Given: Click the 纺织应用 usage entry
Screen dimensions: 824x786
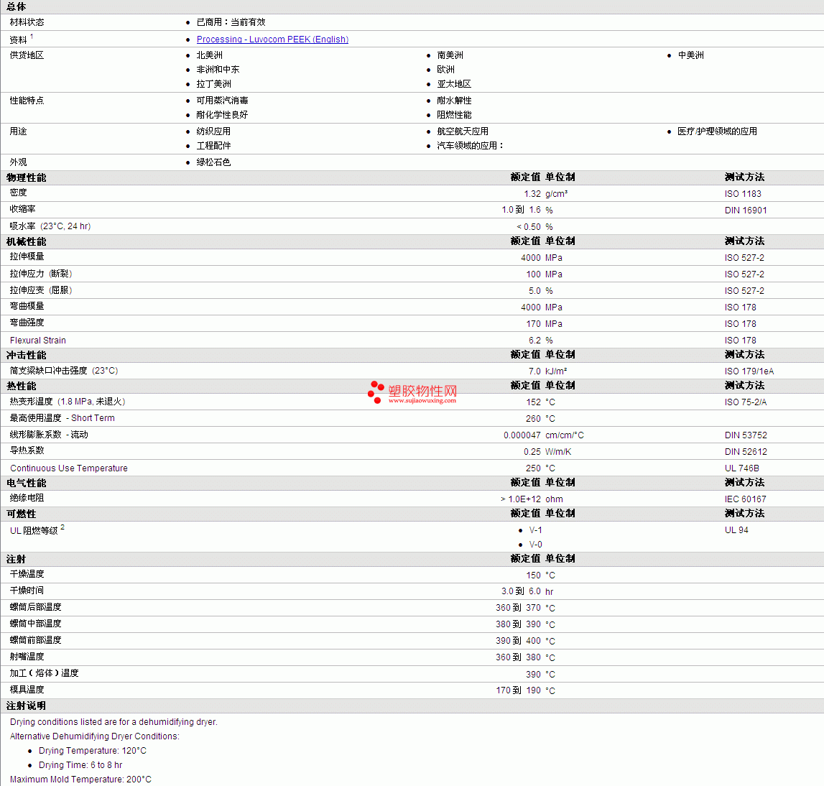Looking at the screenshot, I should [x=213, y=131].
